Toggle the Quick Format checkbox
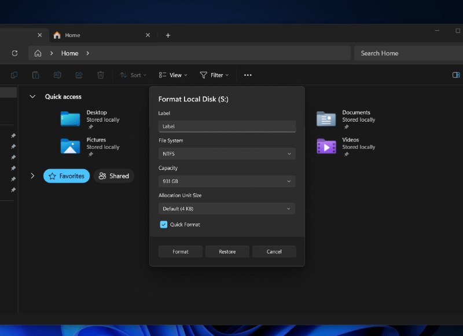This screenshot has height=336, width=463. [164, 225]
